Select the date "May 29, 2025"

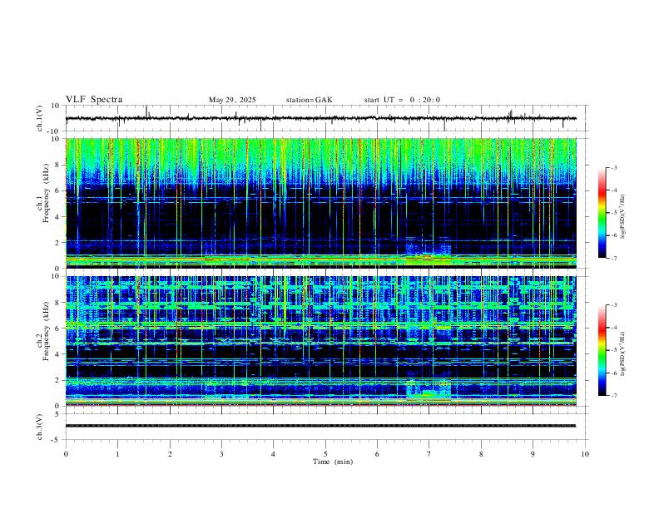tap(232, 100)
